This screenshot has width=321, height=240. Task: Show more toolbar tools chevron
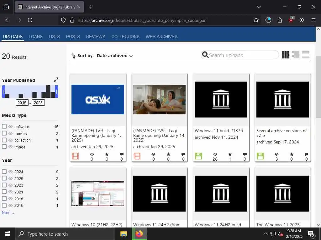[302, 20]
